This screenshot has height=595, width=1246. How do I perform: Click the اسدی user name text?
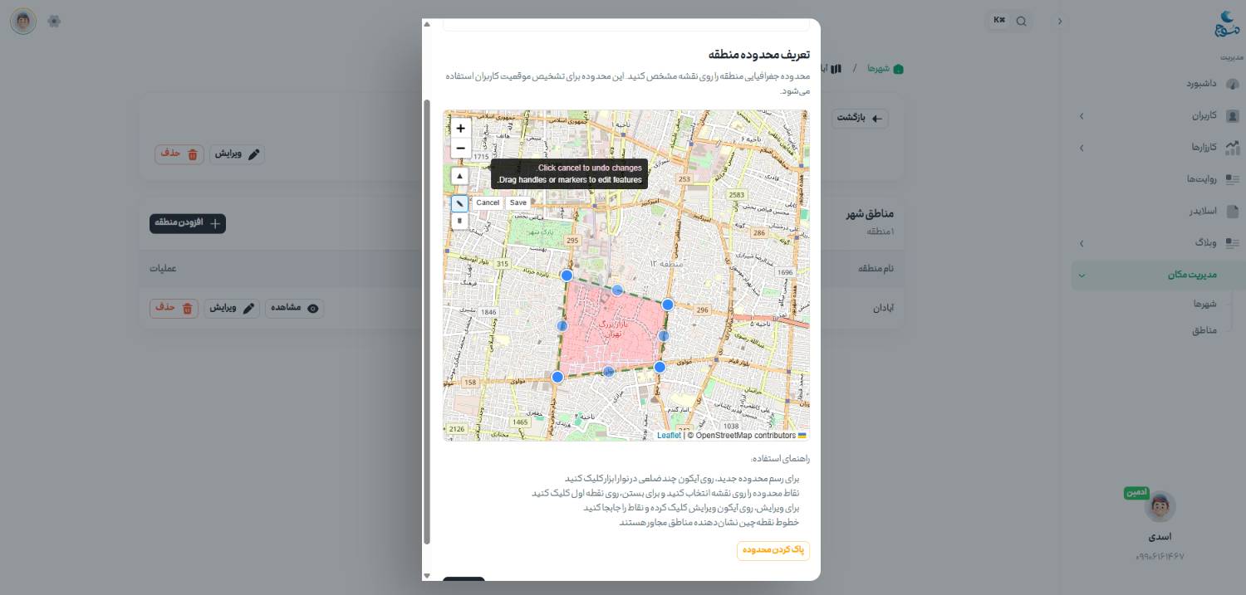[1160, 537]
